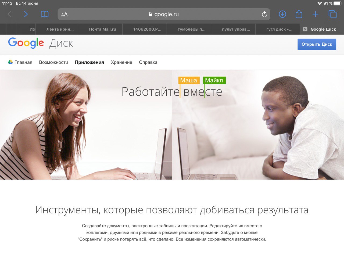Open the bookmarks book icon

point(45,14)
